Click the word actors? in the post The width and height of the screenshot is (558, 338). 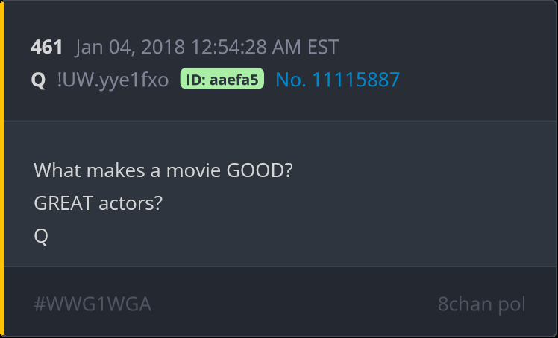pyautogui.click(x=131, y=204)
